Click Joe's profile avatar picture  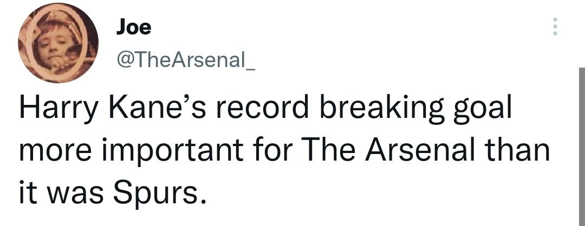coord(58,43)
